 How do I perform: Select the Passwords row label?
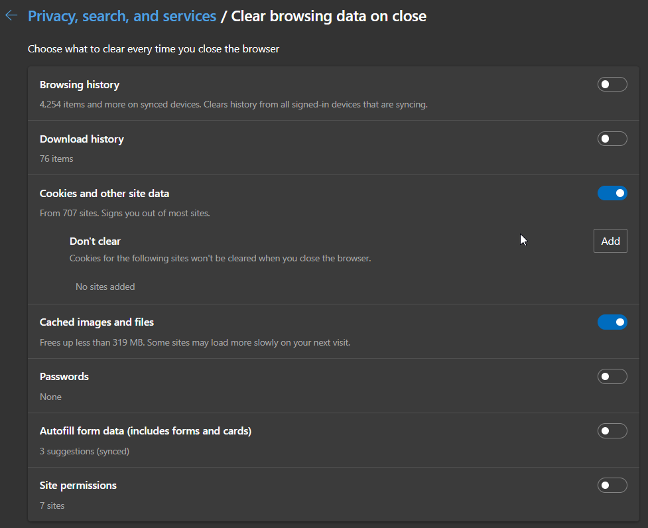[x=64, y=377]
